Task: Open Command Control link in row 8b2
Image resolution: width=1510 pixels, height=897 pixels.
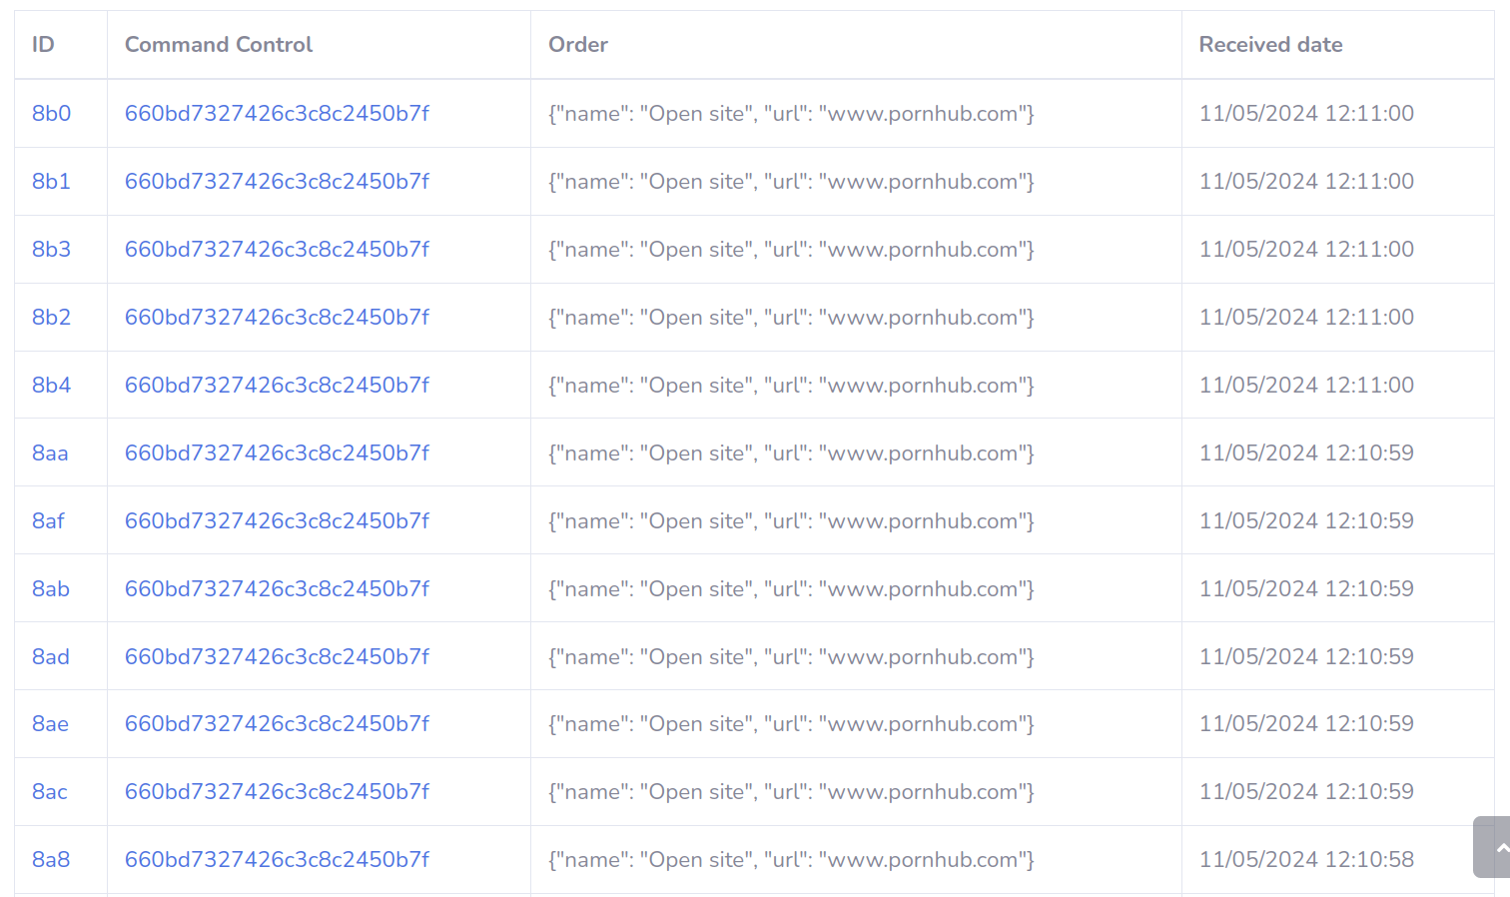Action: click(277, 318)
